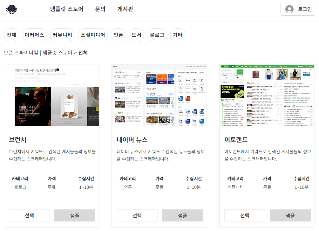
Task: Filter by 커뮤니티 category
Action: tap(63, 35)
